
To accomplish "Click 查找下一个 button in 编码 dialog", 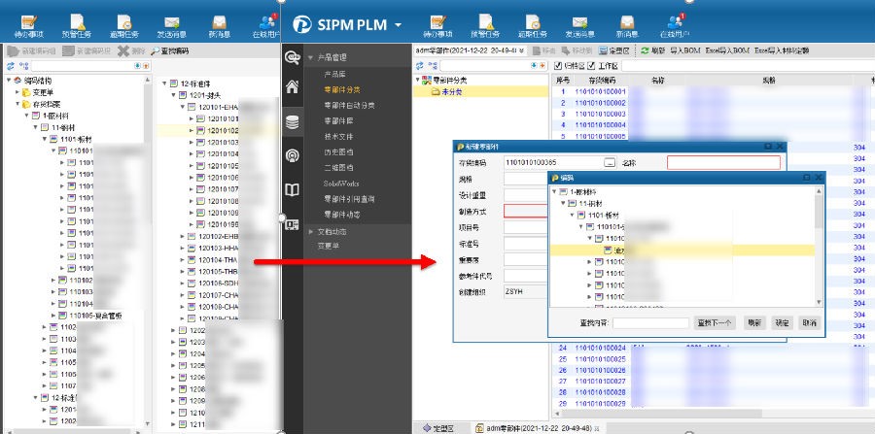I will click(x=714, y=322).
